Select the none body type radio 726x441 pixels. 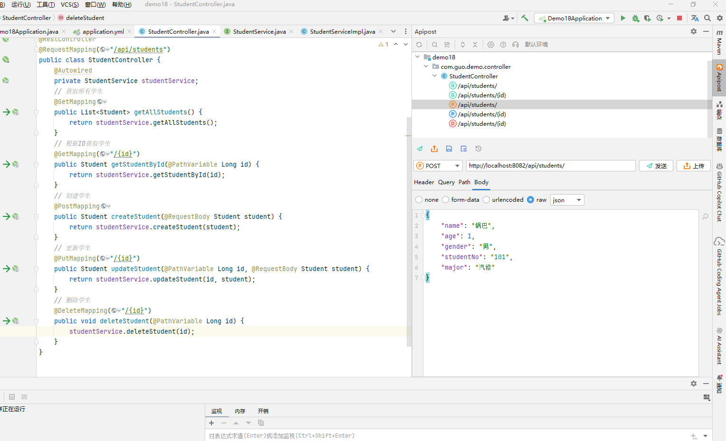[x=419, y=200]
